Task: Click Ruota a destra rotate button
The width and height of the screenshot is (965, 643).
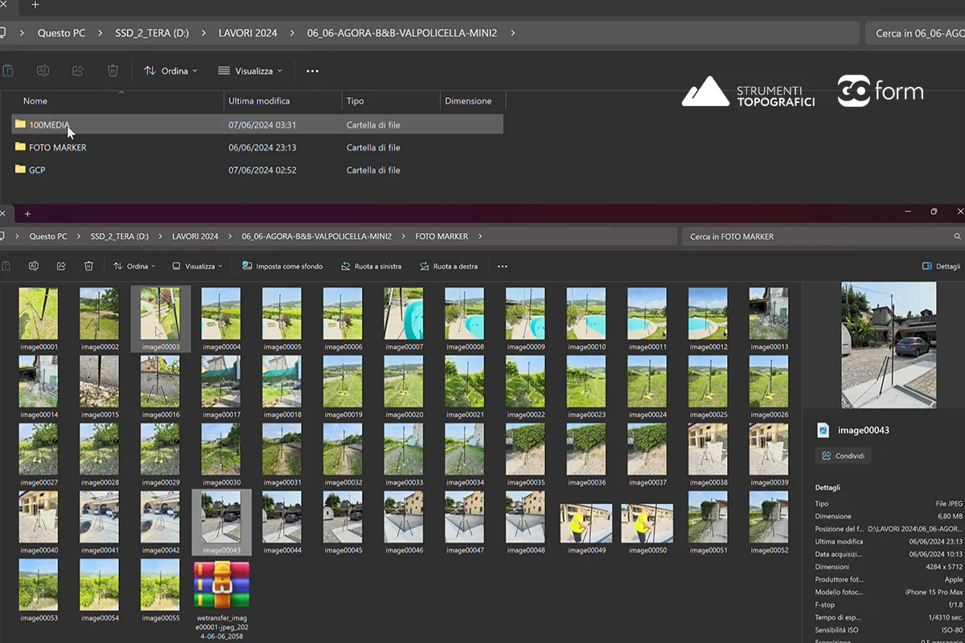Action: [x=449, y=266]
